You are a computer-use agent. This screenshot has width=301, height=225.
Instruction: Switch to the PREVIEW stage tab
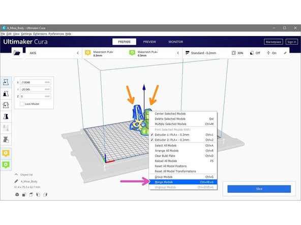pos(149,42)
